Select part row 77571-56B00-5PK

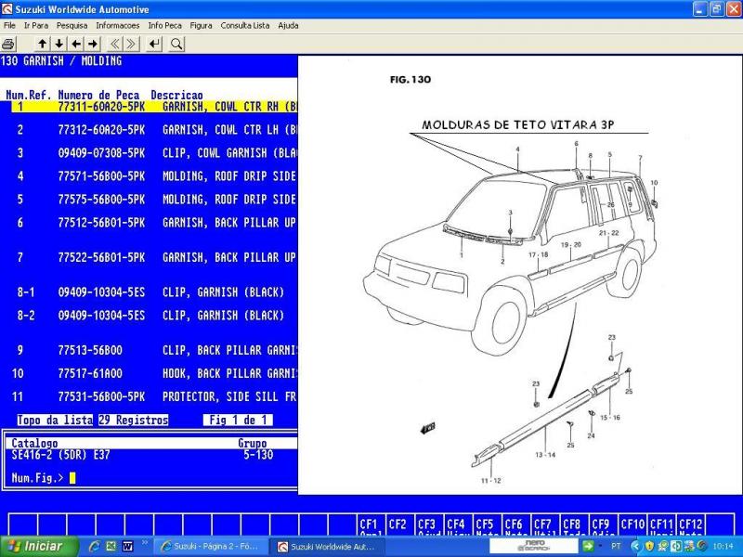pos(154,176)
